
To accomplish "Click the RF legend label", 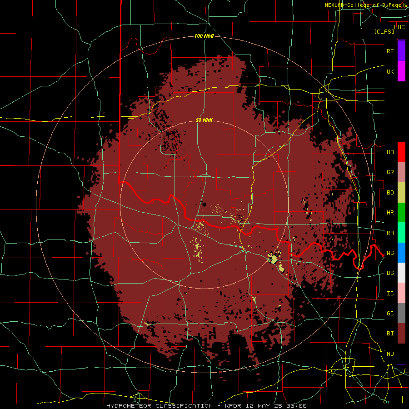I will 390,51.
